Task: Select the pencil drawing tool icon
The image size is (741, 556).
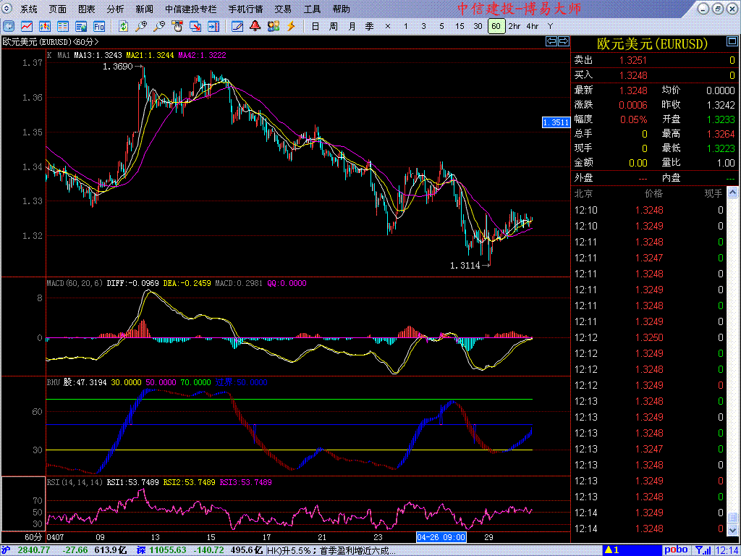Action: pyautogui.click(x=237, y=26)
